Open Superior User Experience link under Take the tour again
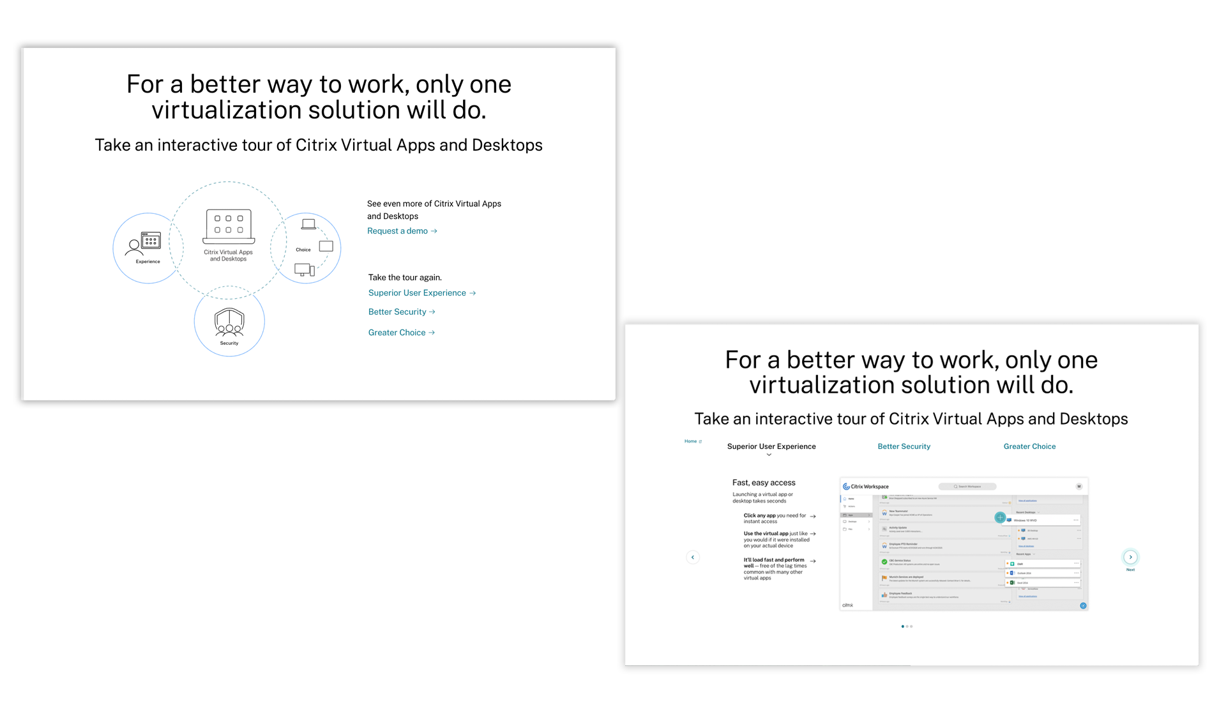The height and width of the screenshot is (726, 1226). click(422, 293)
